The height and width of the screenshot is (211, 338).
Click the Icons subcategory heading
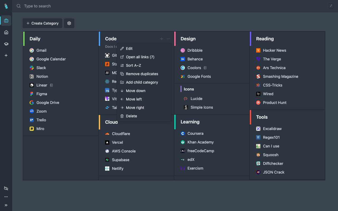[189, 89]
